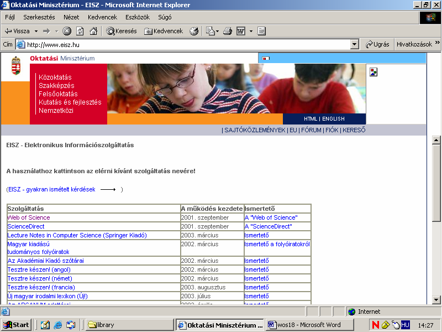Click the broken image placeholder icon
The image size is (442, 332).
(x=373, y=72)
